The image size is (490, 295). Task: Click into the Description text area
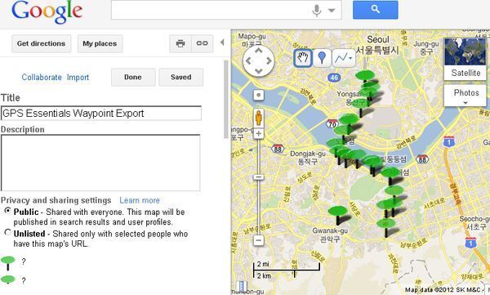[100, 163]
